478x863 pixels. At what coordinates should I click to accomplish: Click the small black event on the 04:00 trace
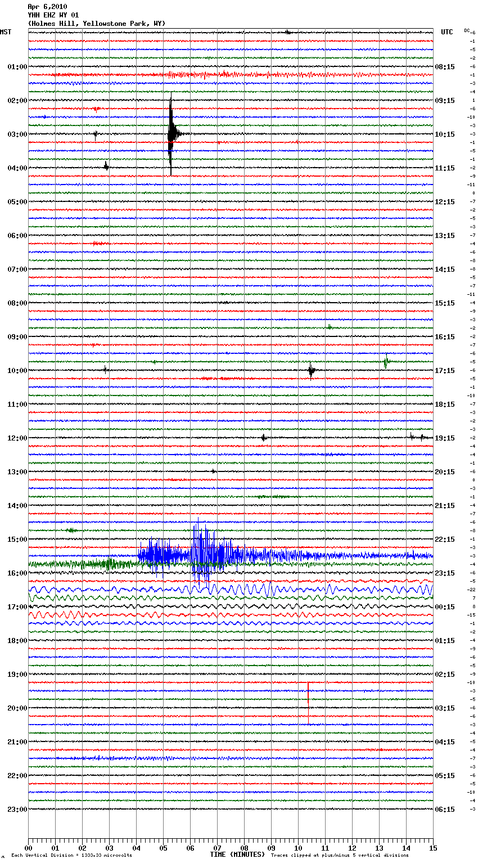(106, 165)
